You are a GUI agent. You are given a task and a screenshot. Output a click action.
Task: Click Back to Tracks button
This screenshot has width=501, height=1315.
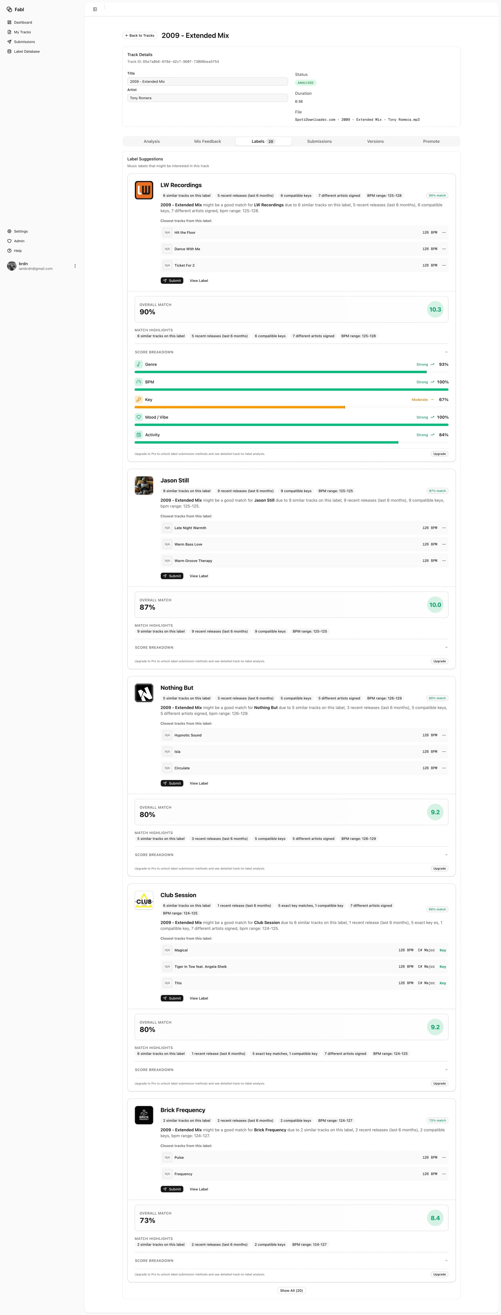140,36
